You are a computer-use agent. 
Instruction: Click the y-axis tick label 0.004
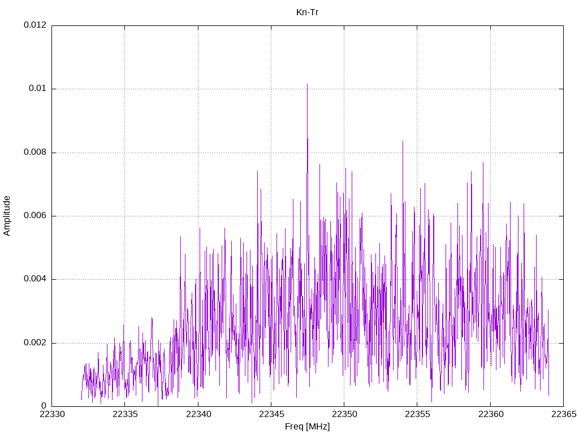click(35, 279)
